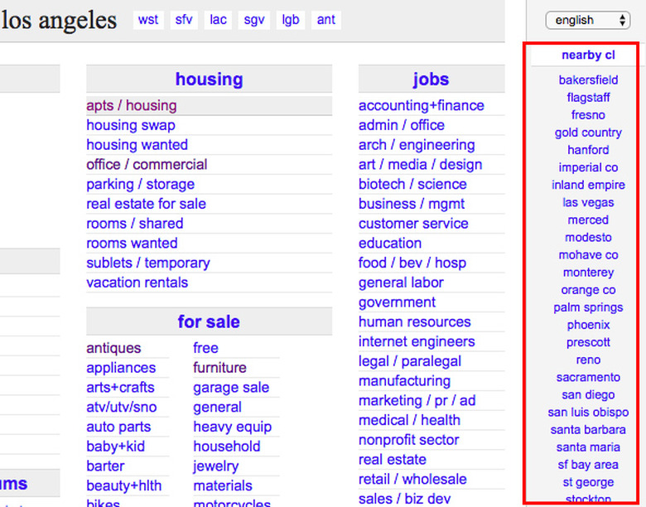Go to las vegas craigslist
Screen dimensions: 646x507
(x=588, y=202)
